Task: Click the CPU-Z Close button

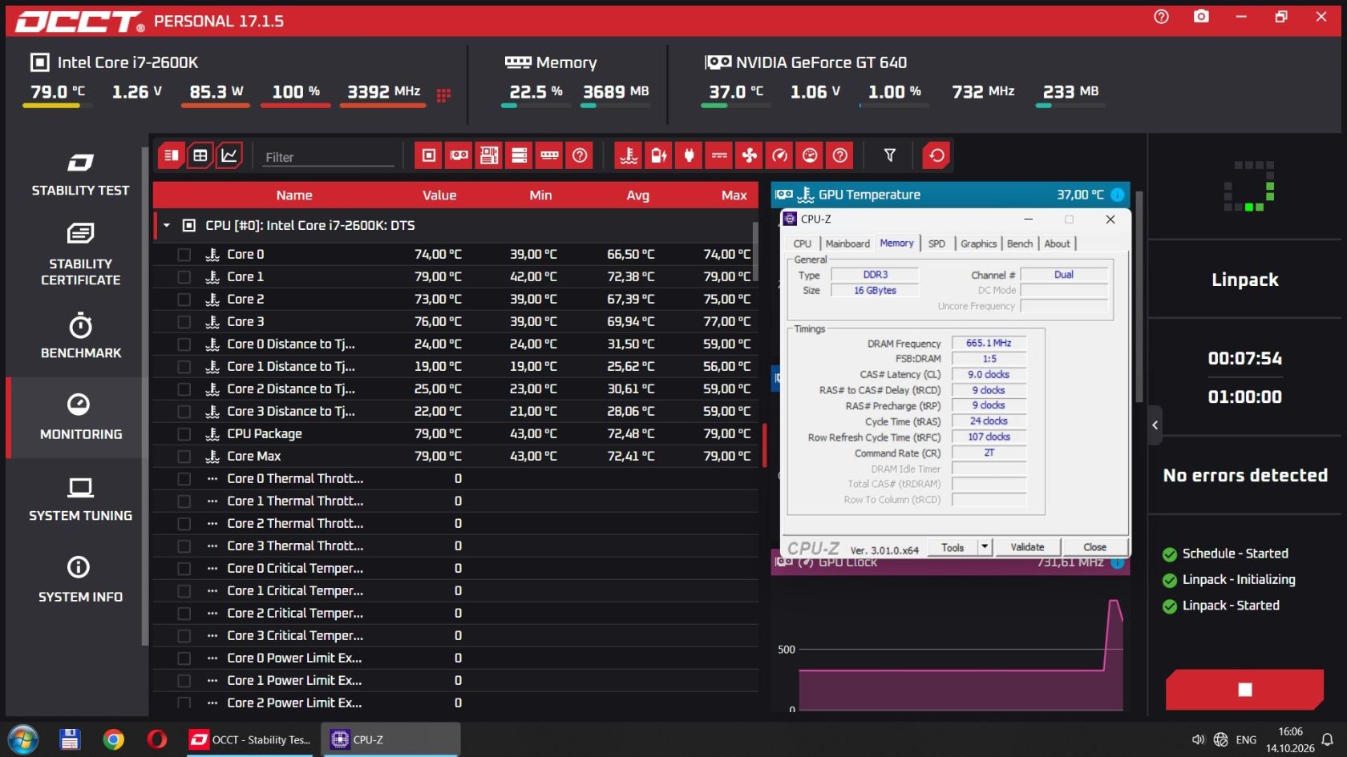Action: tap(1094, 547)
